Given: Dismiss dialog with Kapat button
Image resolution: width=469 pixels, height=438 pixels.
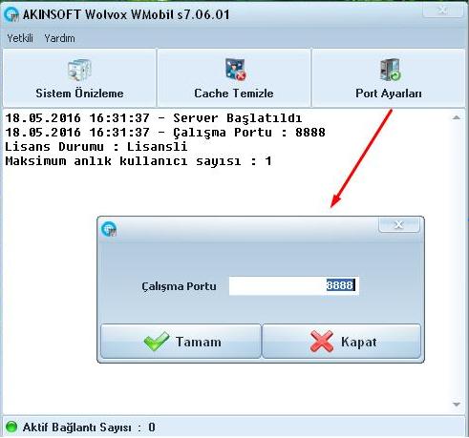Looking at the screenshot, I should [341, 342].
